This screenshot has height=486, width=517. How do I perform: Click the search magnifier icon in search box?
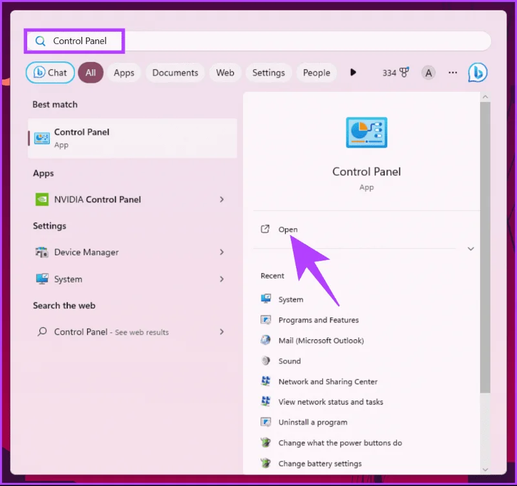coord(40,41)
